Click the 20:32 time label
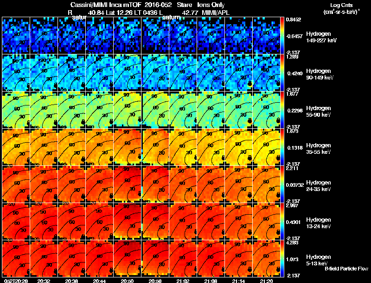 pyautogui.click(x=44, y=281)
